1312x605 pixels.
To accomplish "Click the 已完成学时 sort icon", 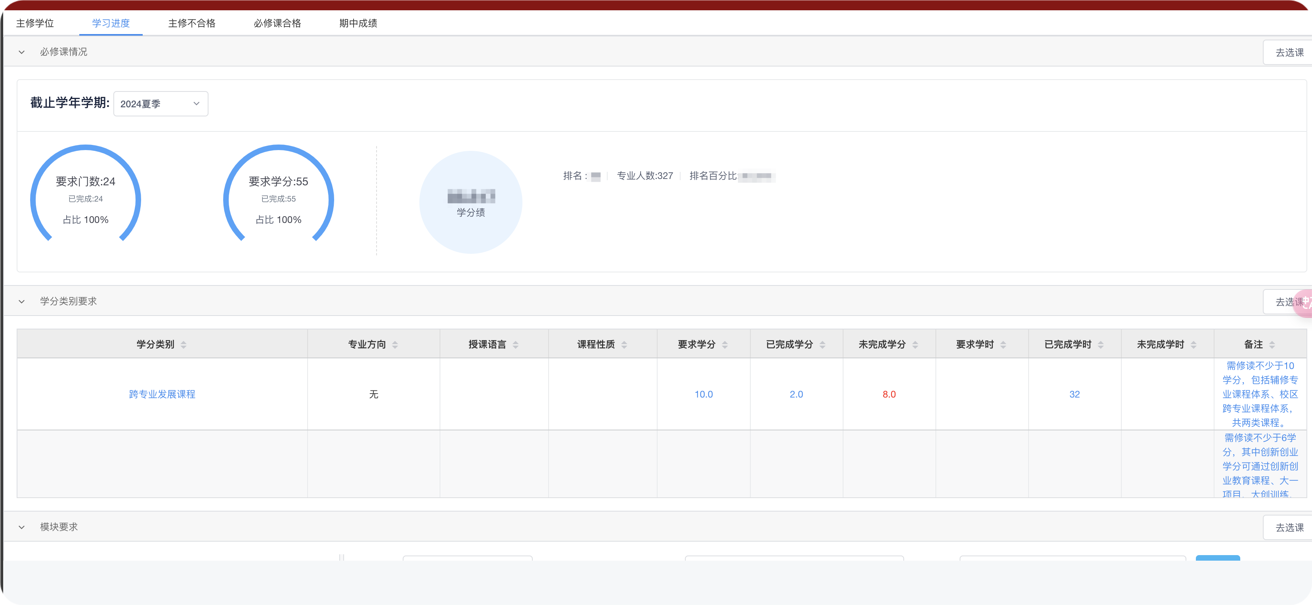I will tap(1101, 345).
